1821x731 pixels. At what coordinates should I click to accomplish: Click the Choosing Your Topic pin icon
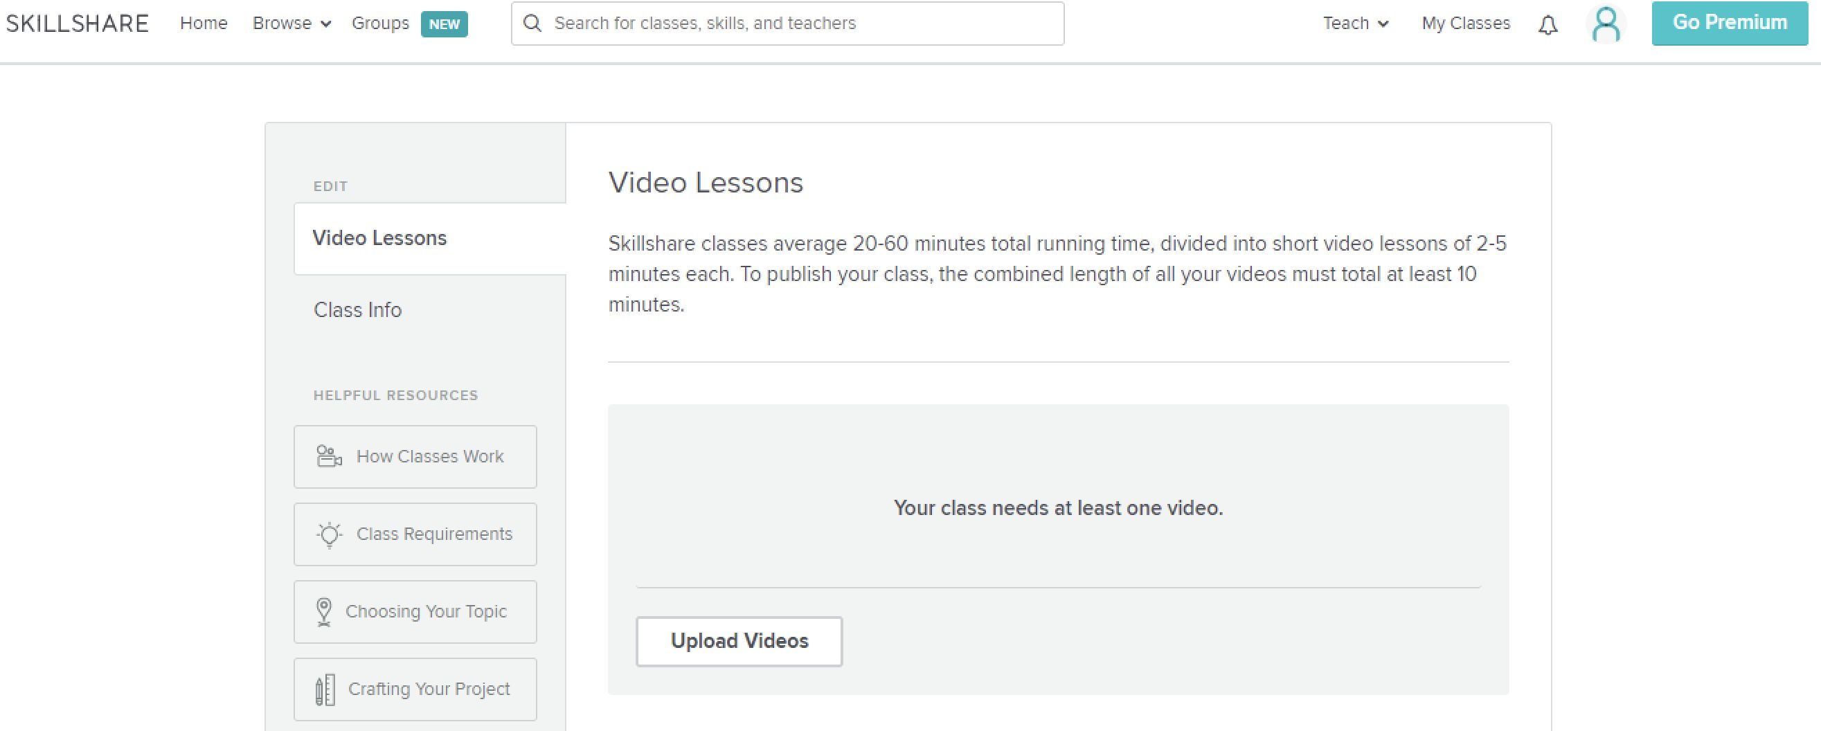(324, 611)
